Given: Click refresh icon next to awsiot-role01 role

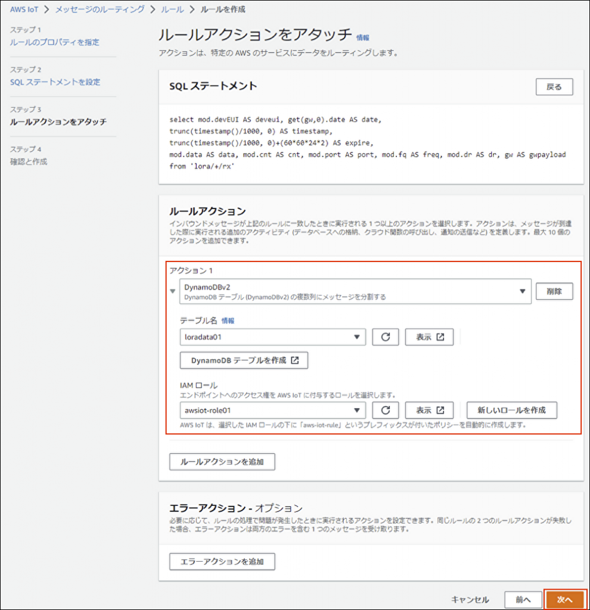Looking at the screenshot, I should coord(385,410).
